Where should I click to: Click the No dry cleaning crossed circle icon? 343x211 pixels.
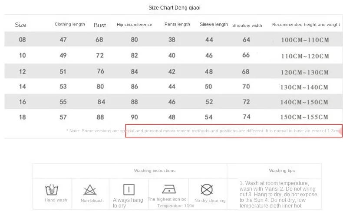[207, 189]
